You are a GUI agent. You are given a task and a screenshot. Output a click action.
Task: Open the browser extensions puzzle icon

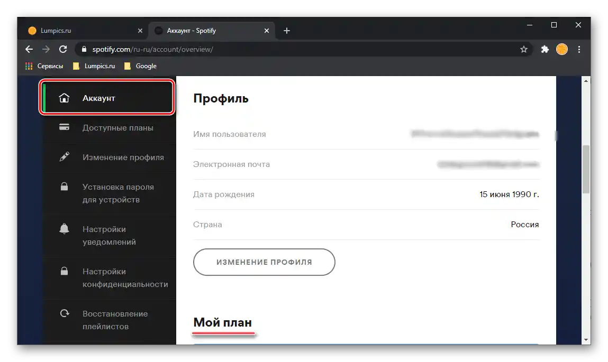pyautogui.click(x=545, y=49)
